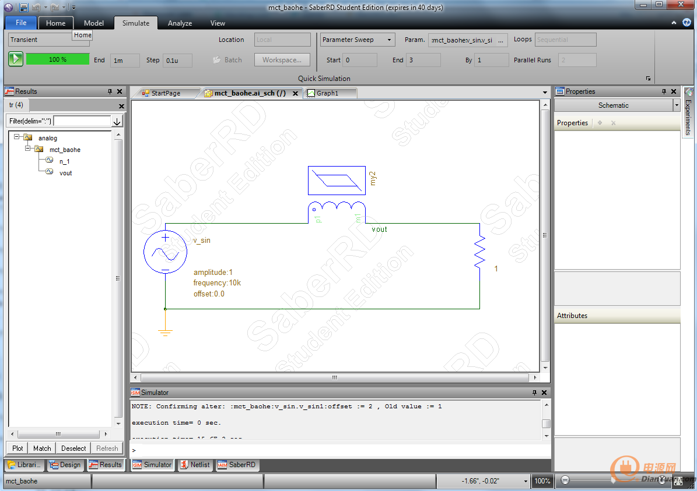Switch to the Results bottom tab
697x491 pixels.
[106, 465]
